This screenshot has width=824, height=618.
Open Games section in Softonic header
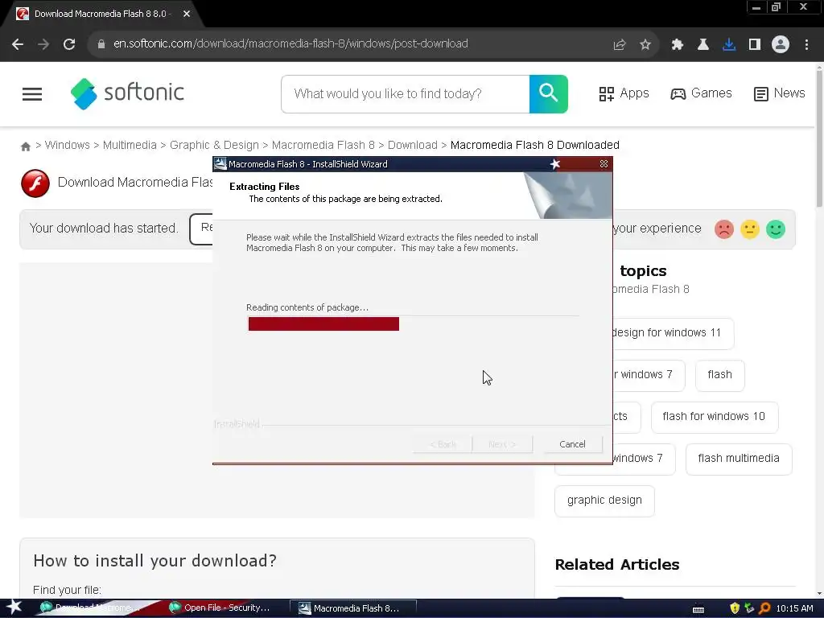(x=701, y=93)
